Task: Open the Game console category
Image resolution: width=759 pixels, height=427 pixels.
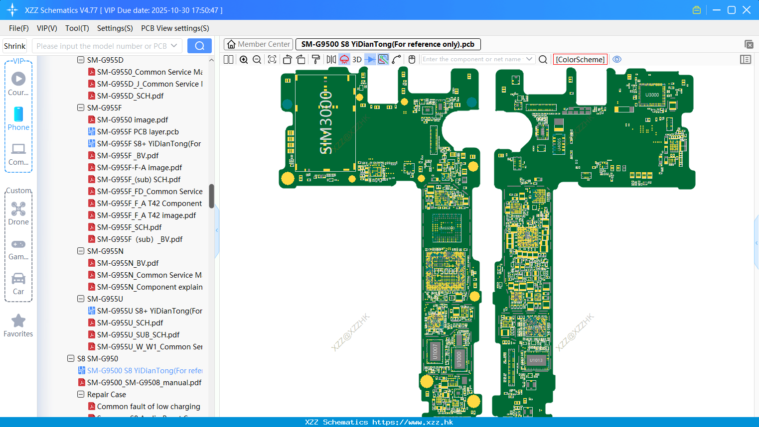Action: pyautogui.click(x=18, y=249)
